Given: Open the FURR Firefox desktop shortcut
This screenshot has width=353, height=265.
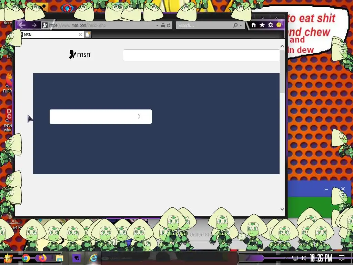Looking at the screenshot, I should point(8,83).
